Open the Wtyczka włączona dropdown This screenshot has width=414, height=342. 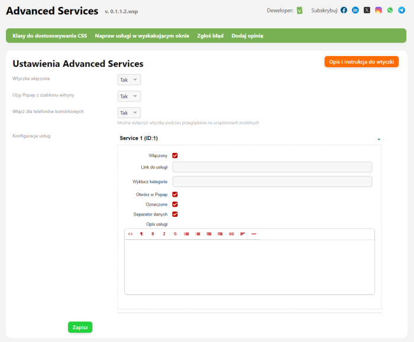pyautogui.click(x=129, y=80)
